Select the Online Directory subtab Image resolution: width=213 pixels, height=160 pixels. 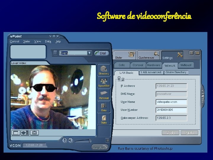coord(176,72)
